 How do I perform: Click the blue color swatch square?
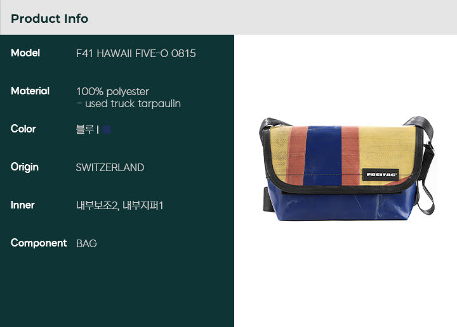(107, 129)
